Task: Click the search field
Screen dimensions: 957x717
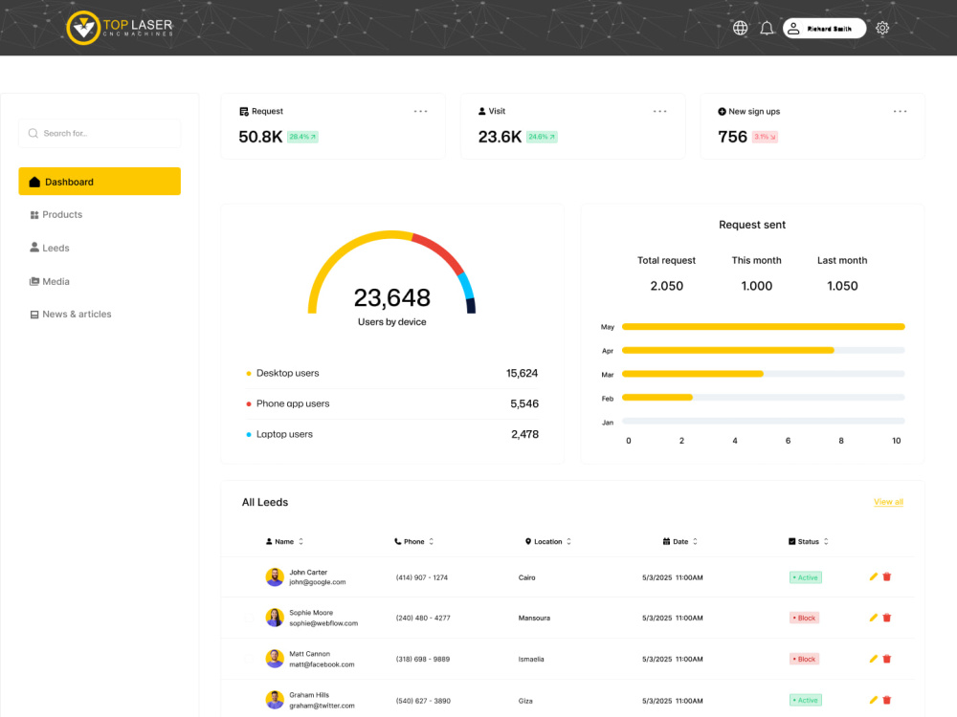Action: 100,133
